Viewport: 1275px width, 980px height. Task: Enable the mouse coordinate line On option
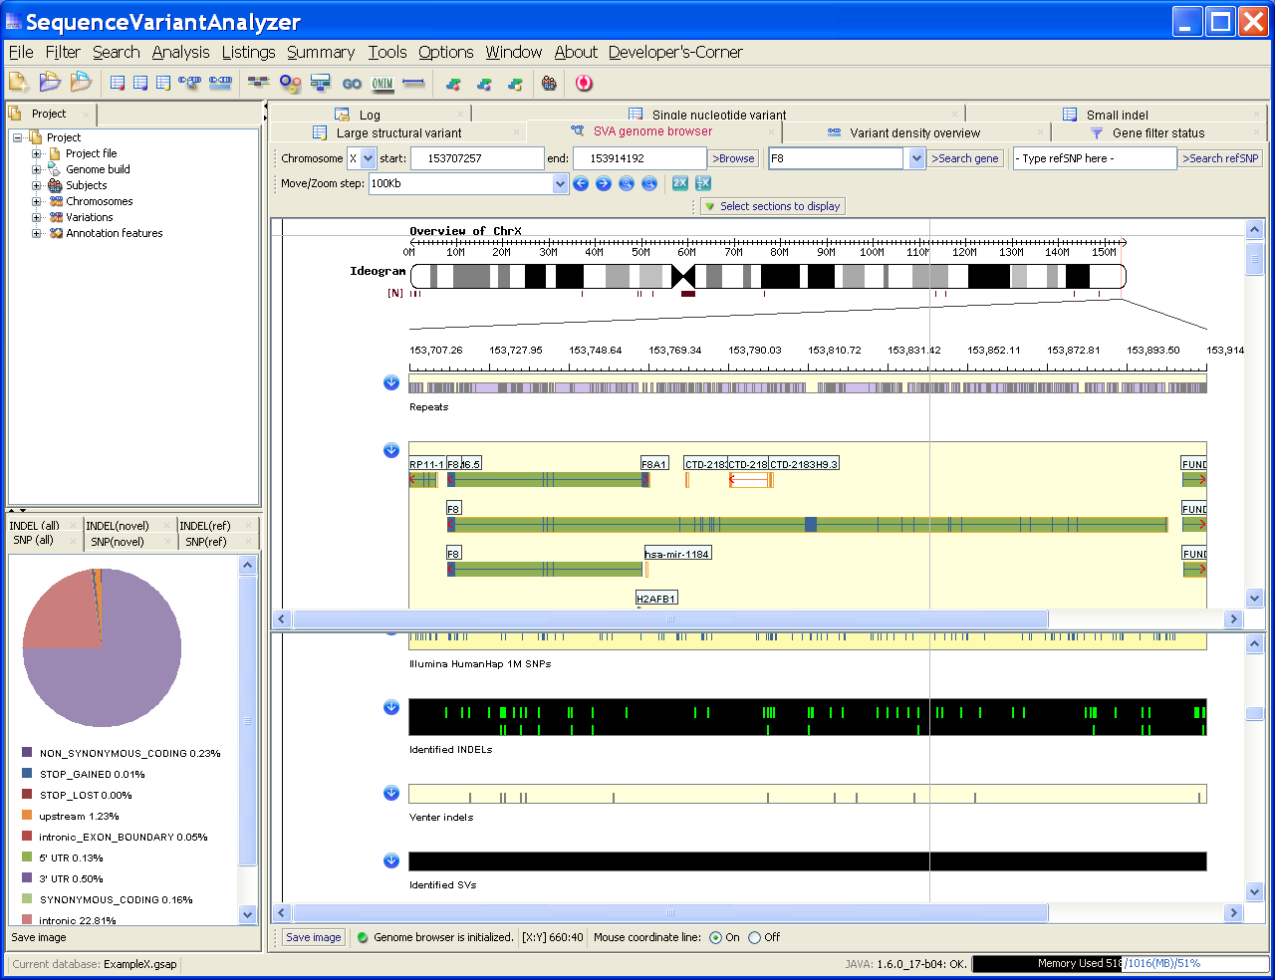[x=715, y=937]
